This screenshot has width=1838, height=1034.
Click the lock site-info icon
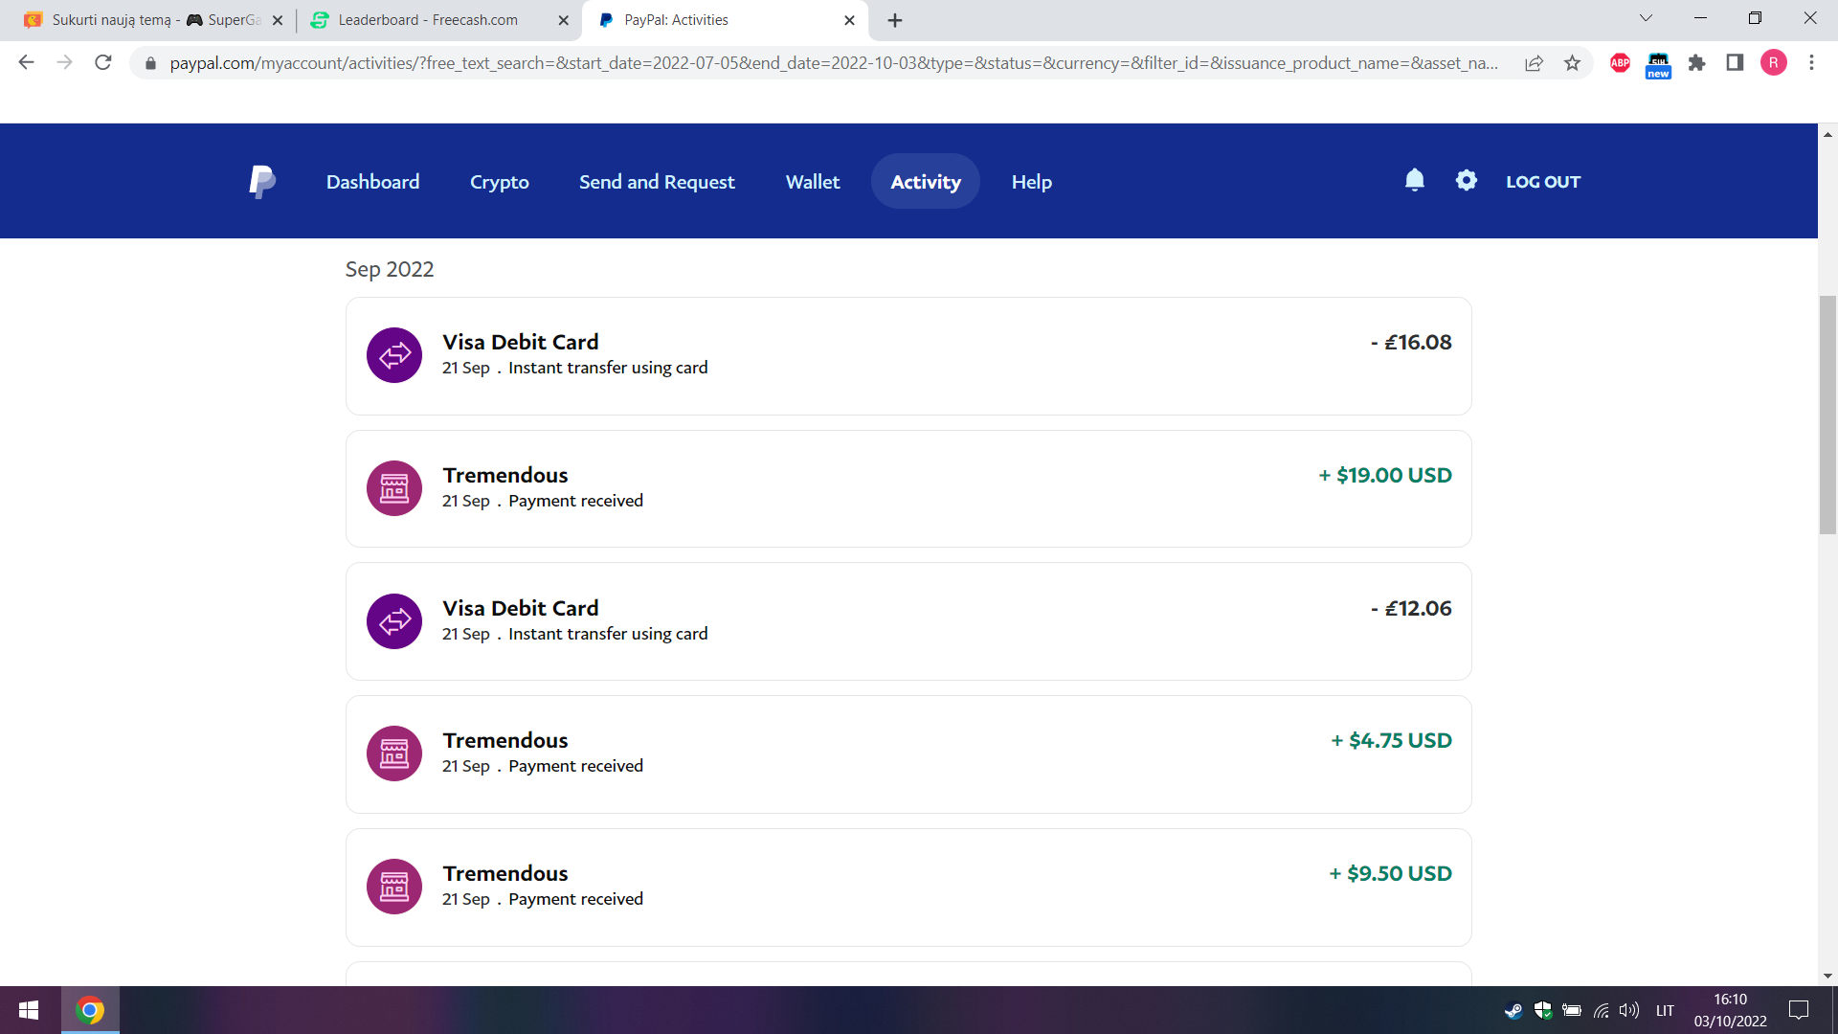pyautogui.click(x=149, y=63)
